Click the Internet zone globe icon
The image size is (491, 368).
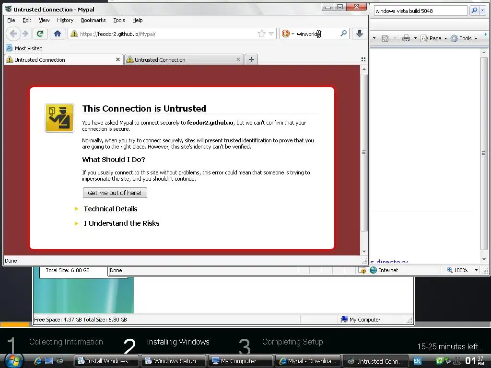(373, 270)
